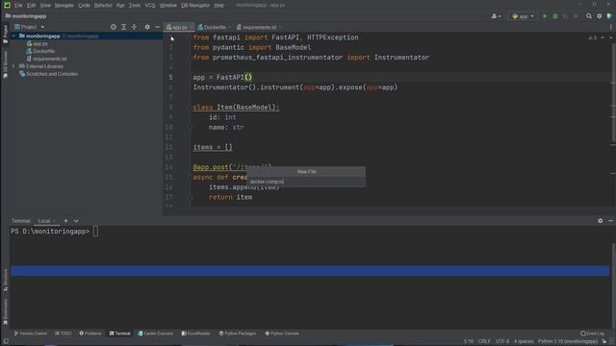Screen dimensions: 616x346
Task: Toggle the Bookmarks side tab
Action: pos(5,312)
